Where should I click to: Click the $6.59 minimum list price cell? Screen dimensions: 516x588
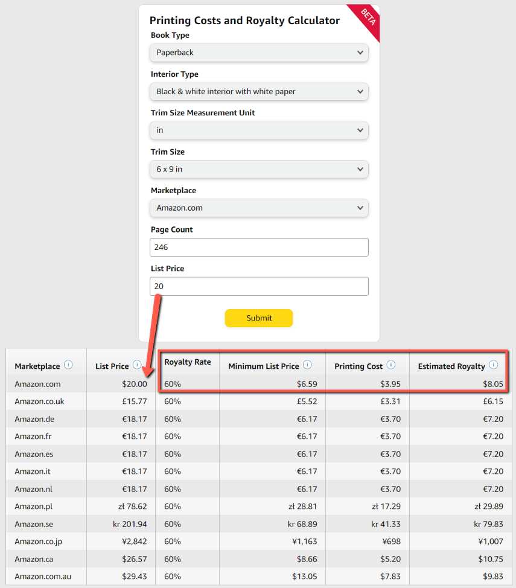(x=307, y=384)
